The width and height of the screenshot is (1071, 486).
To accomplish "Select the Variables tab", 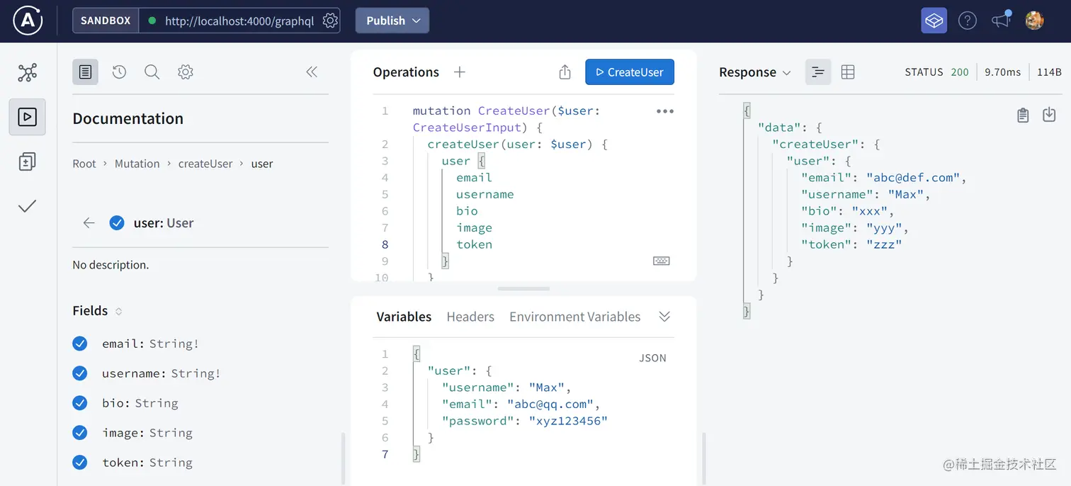I will pyautogui.click(x=404, y=317).
